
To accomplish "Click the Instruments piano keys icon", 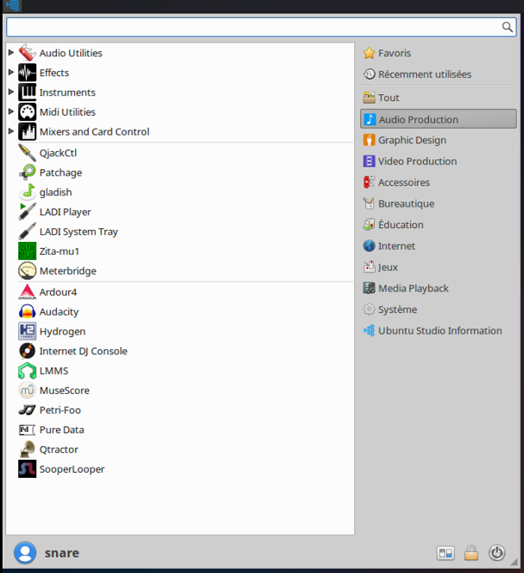I will coord(27,92).
